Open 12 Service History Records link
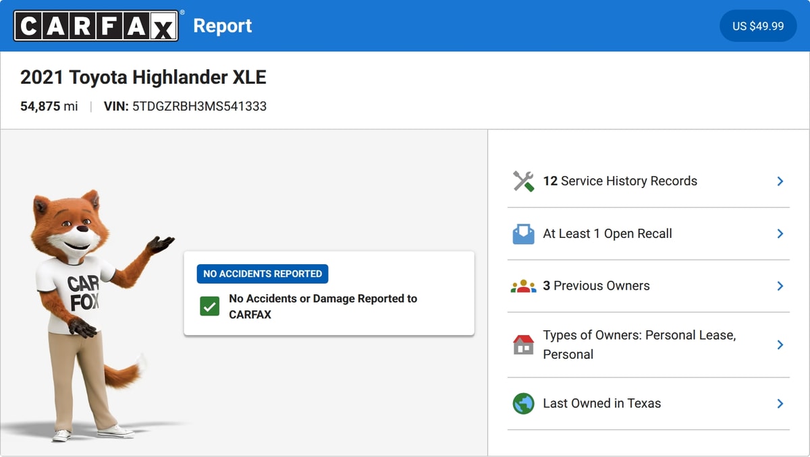810x457 pixels. (620, 181)
